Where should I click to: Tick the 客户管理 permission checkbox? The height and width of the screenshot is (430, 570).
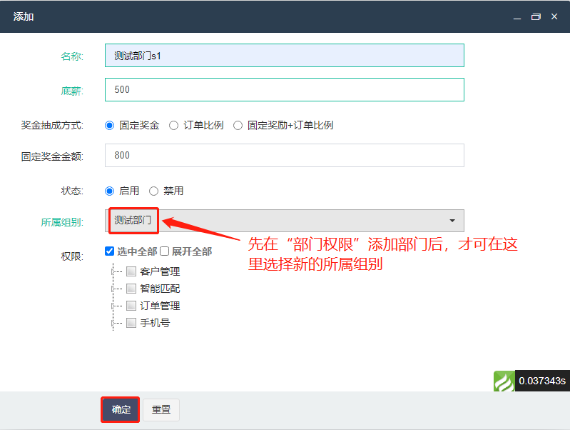(x=131, y=271)
